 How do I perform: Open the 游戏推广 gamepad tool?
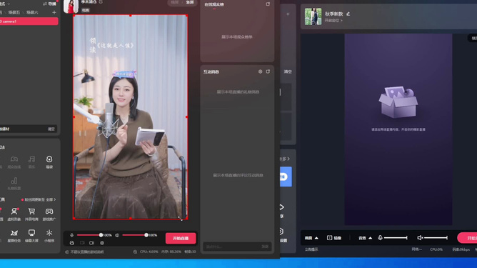click(49, 214)
